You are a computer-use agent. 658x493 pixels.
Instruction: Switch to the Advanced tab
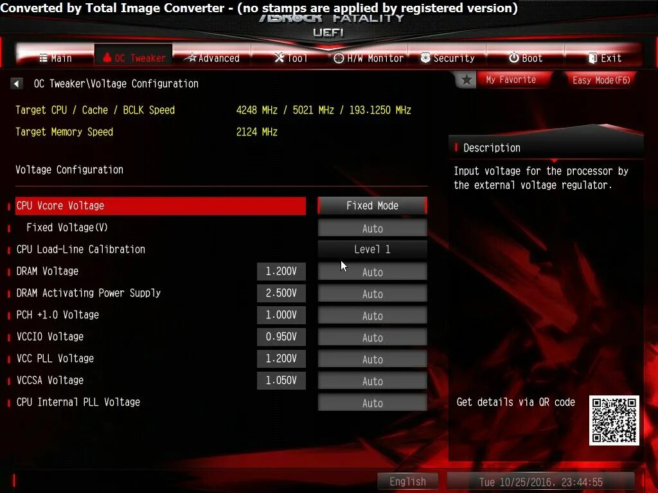212,58
